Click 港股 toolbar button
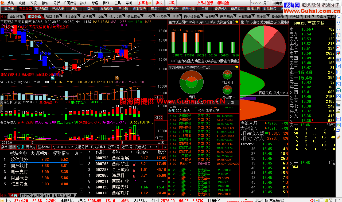The height and width of the screenshot is (202, 342). point(75,9)
